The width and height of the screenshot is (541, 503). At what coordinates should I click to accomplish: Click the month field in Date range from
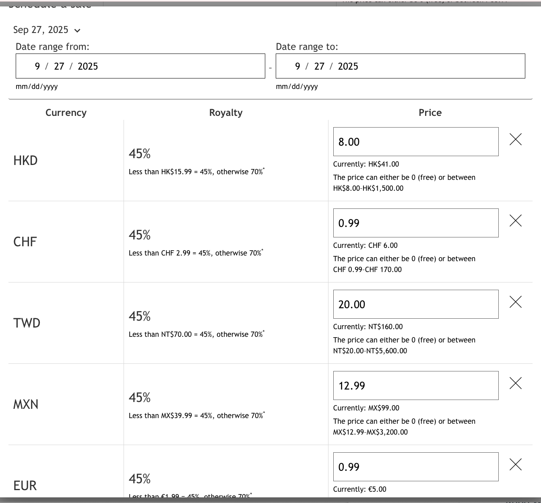click(x=37, y=66)
